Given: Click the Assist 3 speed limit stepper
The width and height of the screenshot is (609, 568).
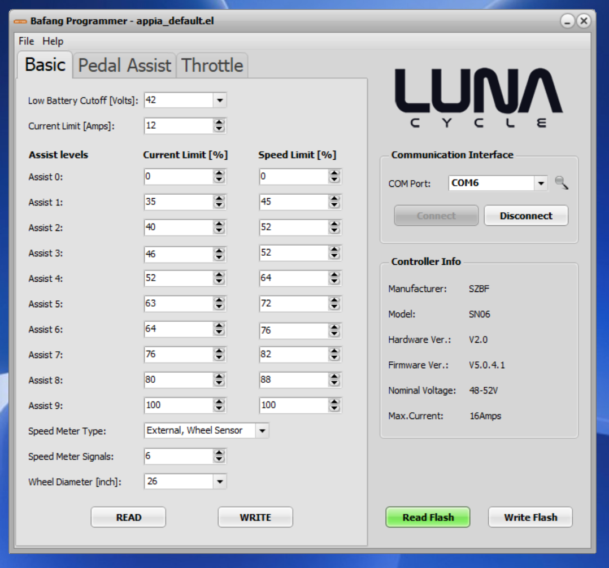Looking at the screenshot, I should pos(334,253).
